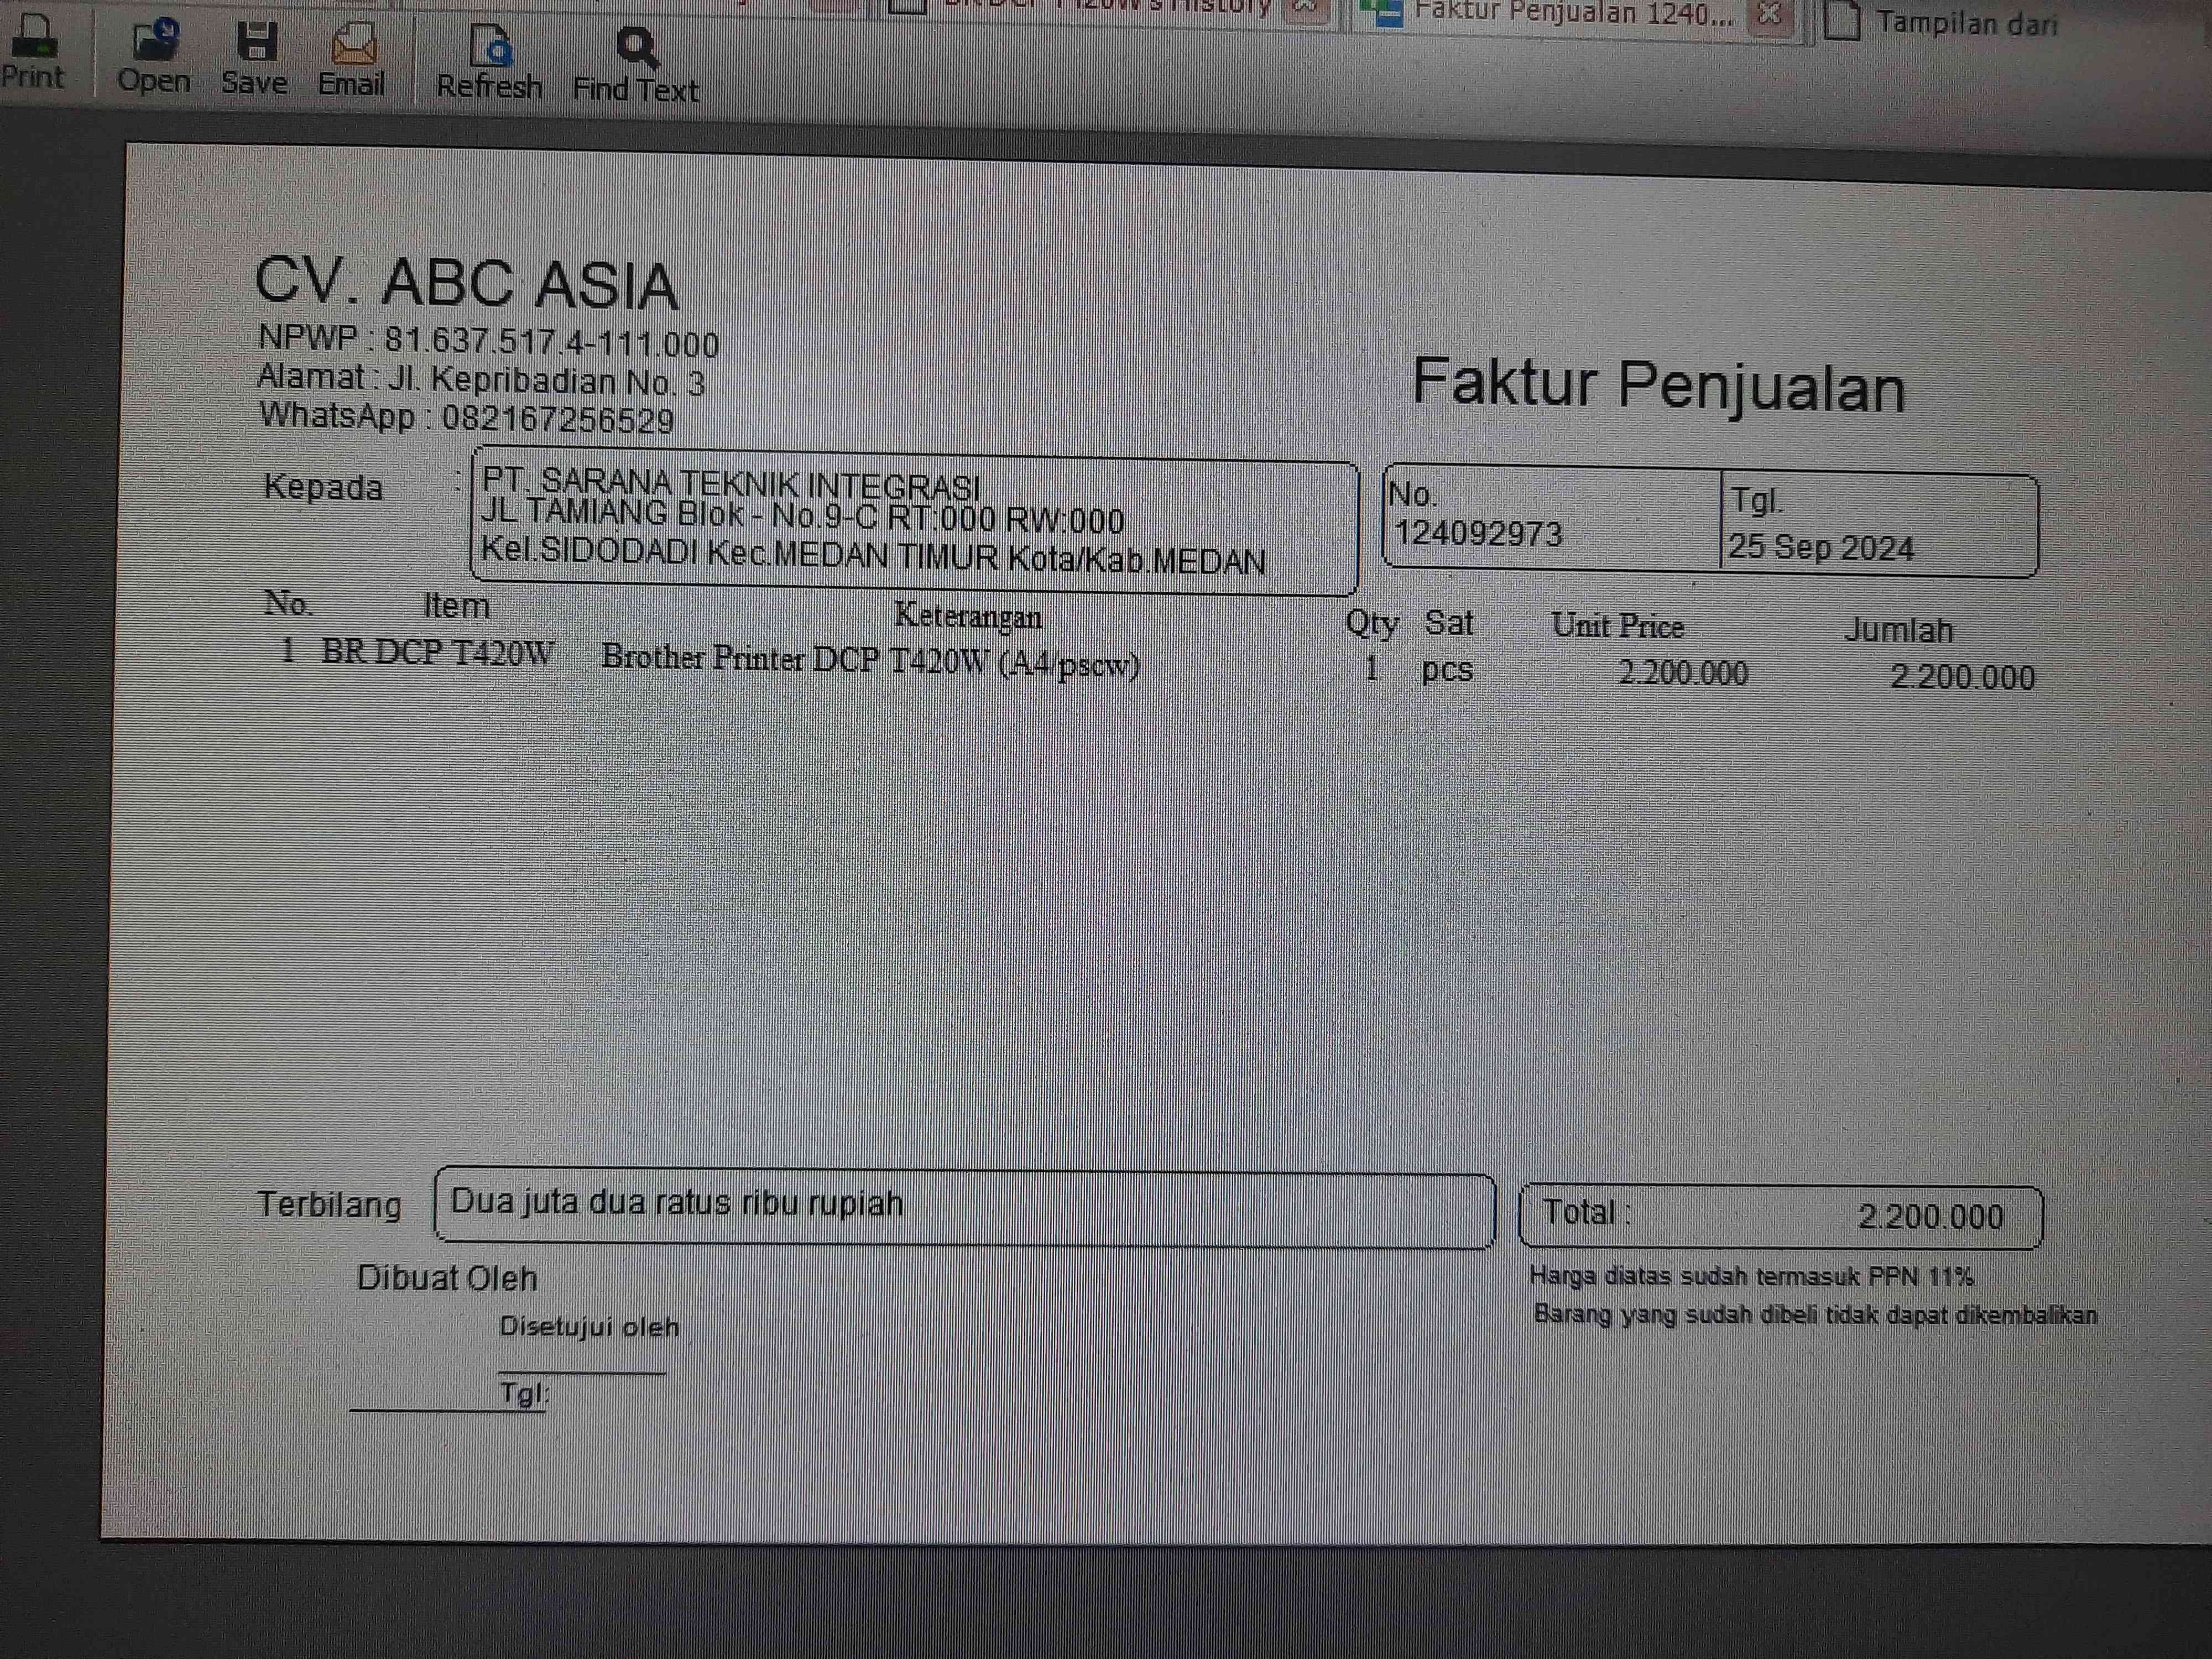Click the invoice number 124092973 field

click(x=1478, y=534)
